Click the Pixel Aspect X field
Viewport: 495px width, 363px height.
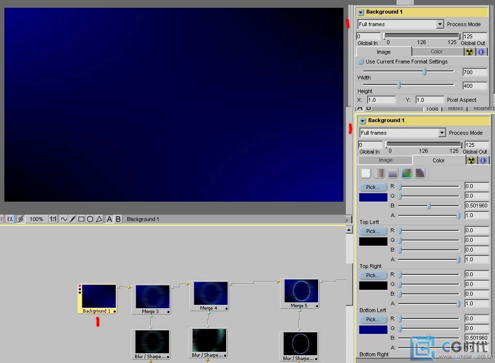(381, 100)
